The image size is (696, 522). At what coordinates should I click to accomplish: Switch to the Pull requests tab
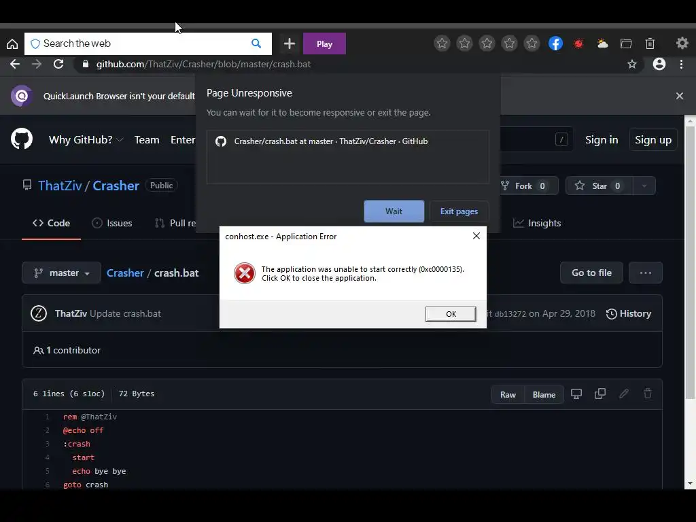point(175,223)
